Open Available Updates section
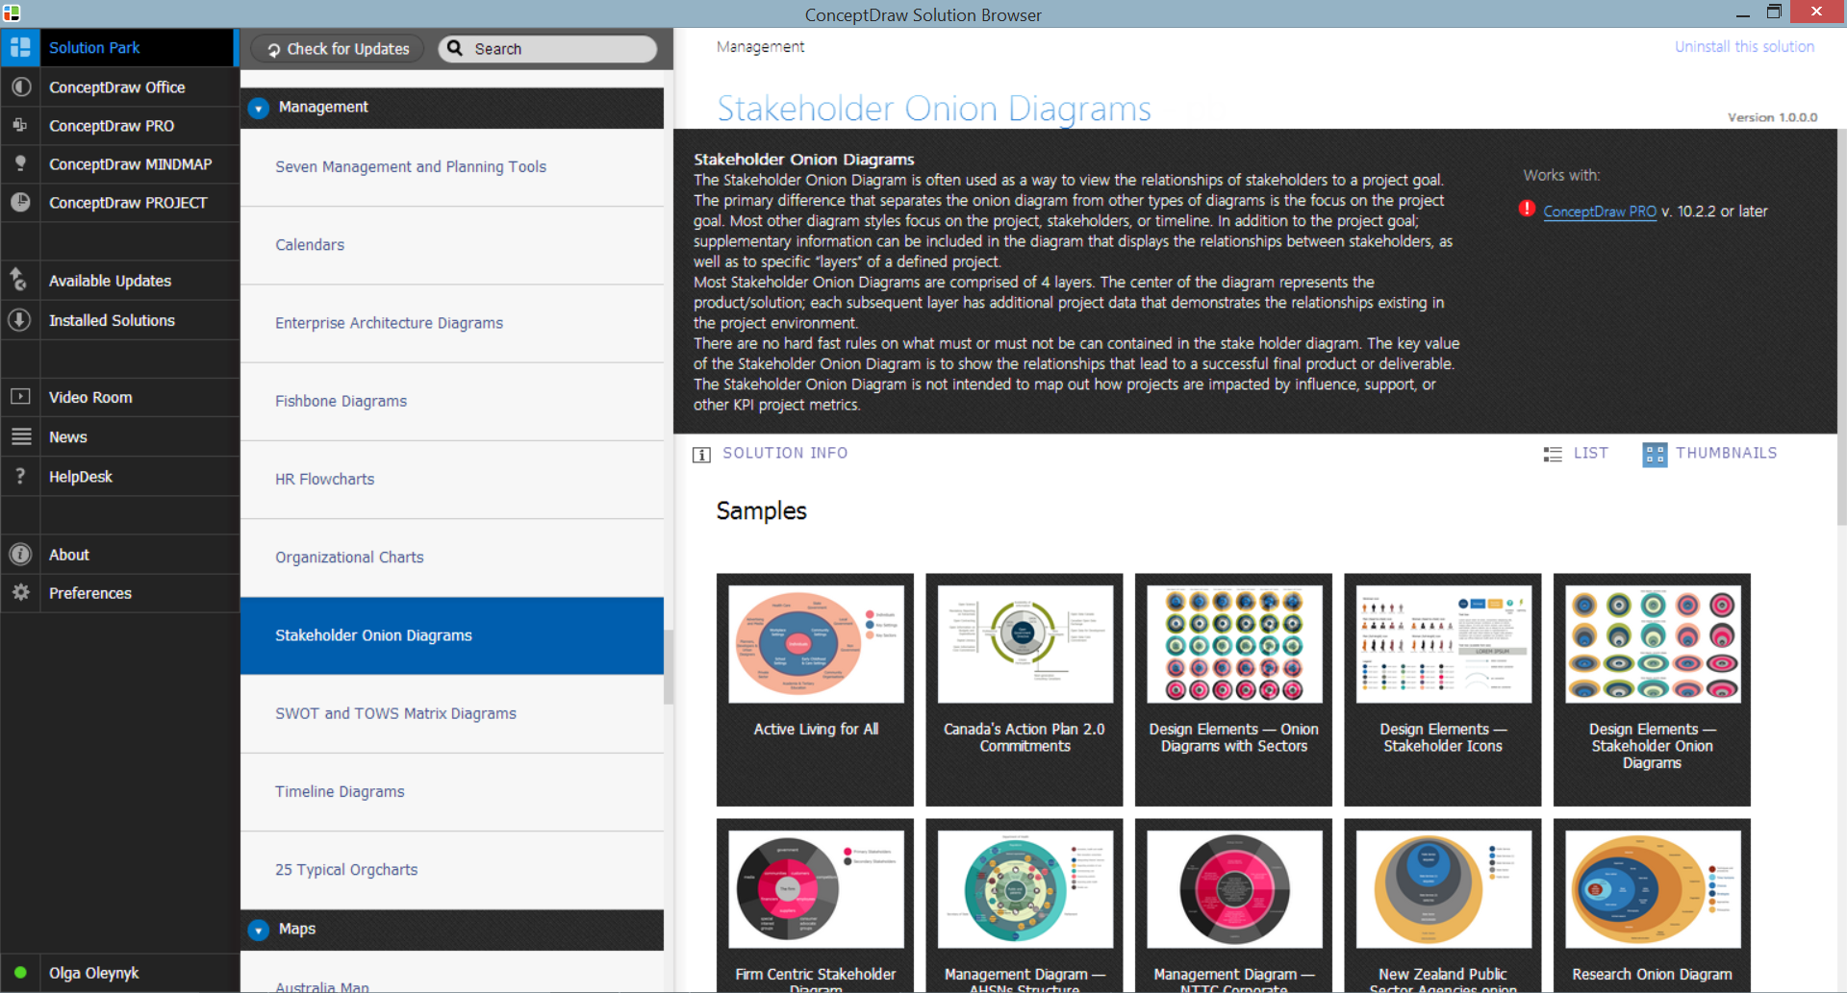1847x993 pixels. pyautogui.click(x=119, y=280)
